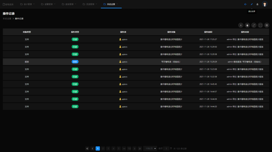
Task: Click admin user icon in 17:25:27 row
Action: tap(120, 39)
